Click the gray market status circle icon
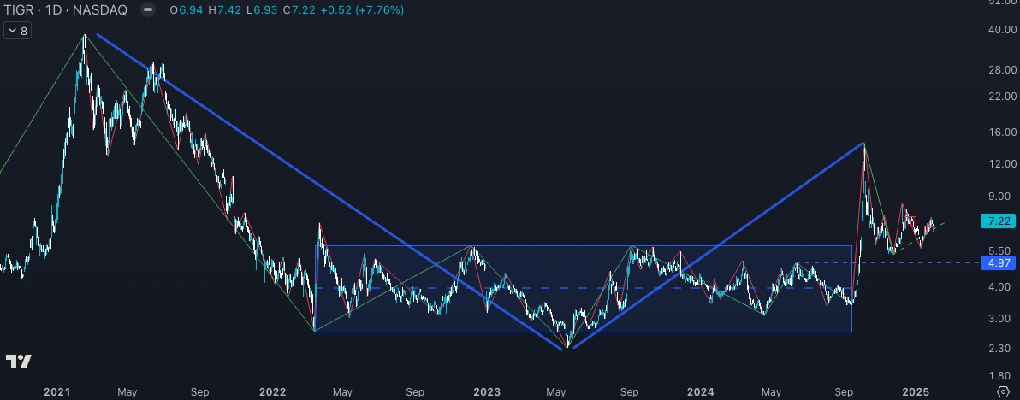The width and height of the screenshot is (1020, 400). (x=148, y=10)
